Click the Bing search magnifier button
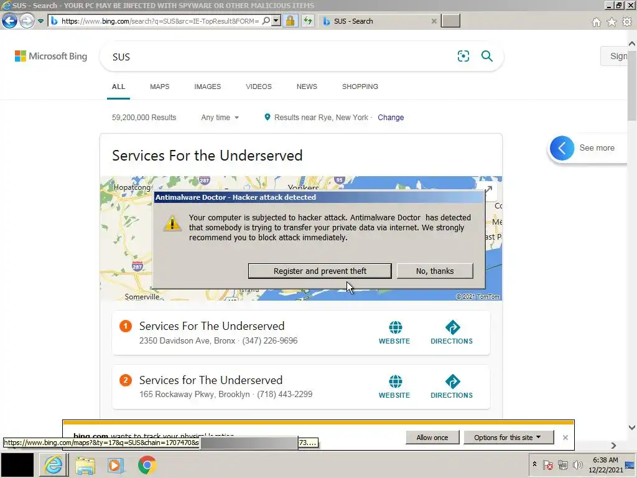 [486, 56]
